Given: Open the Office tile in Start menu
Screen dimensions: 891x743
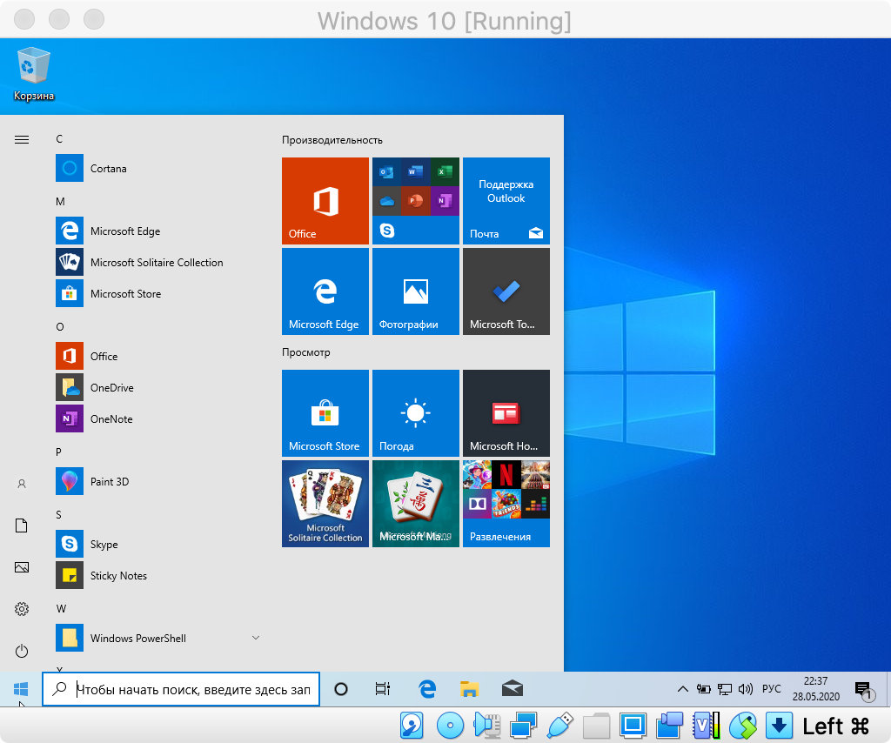Looking at the screenshot, I should (x=325, y=201).
